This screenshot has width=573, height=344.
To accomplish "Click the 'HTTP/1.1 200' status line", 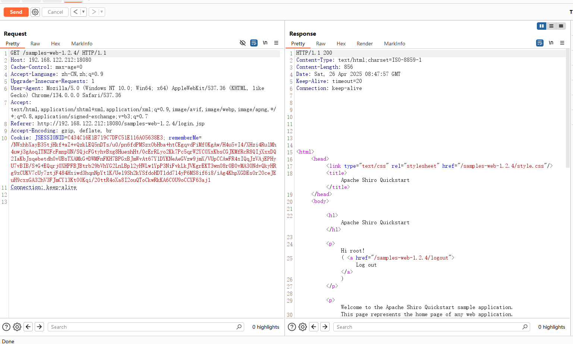I will [x=314, y=53].
